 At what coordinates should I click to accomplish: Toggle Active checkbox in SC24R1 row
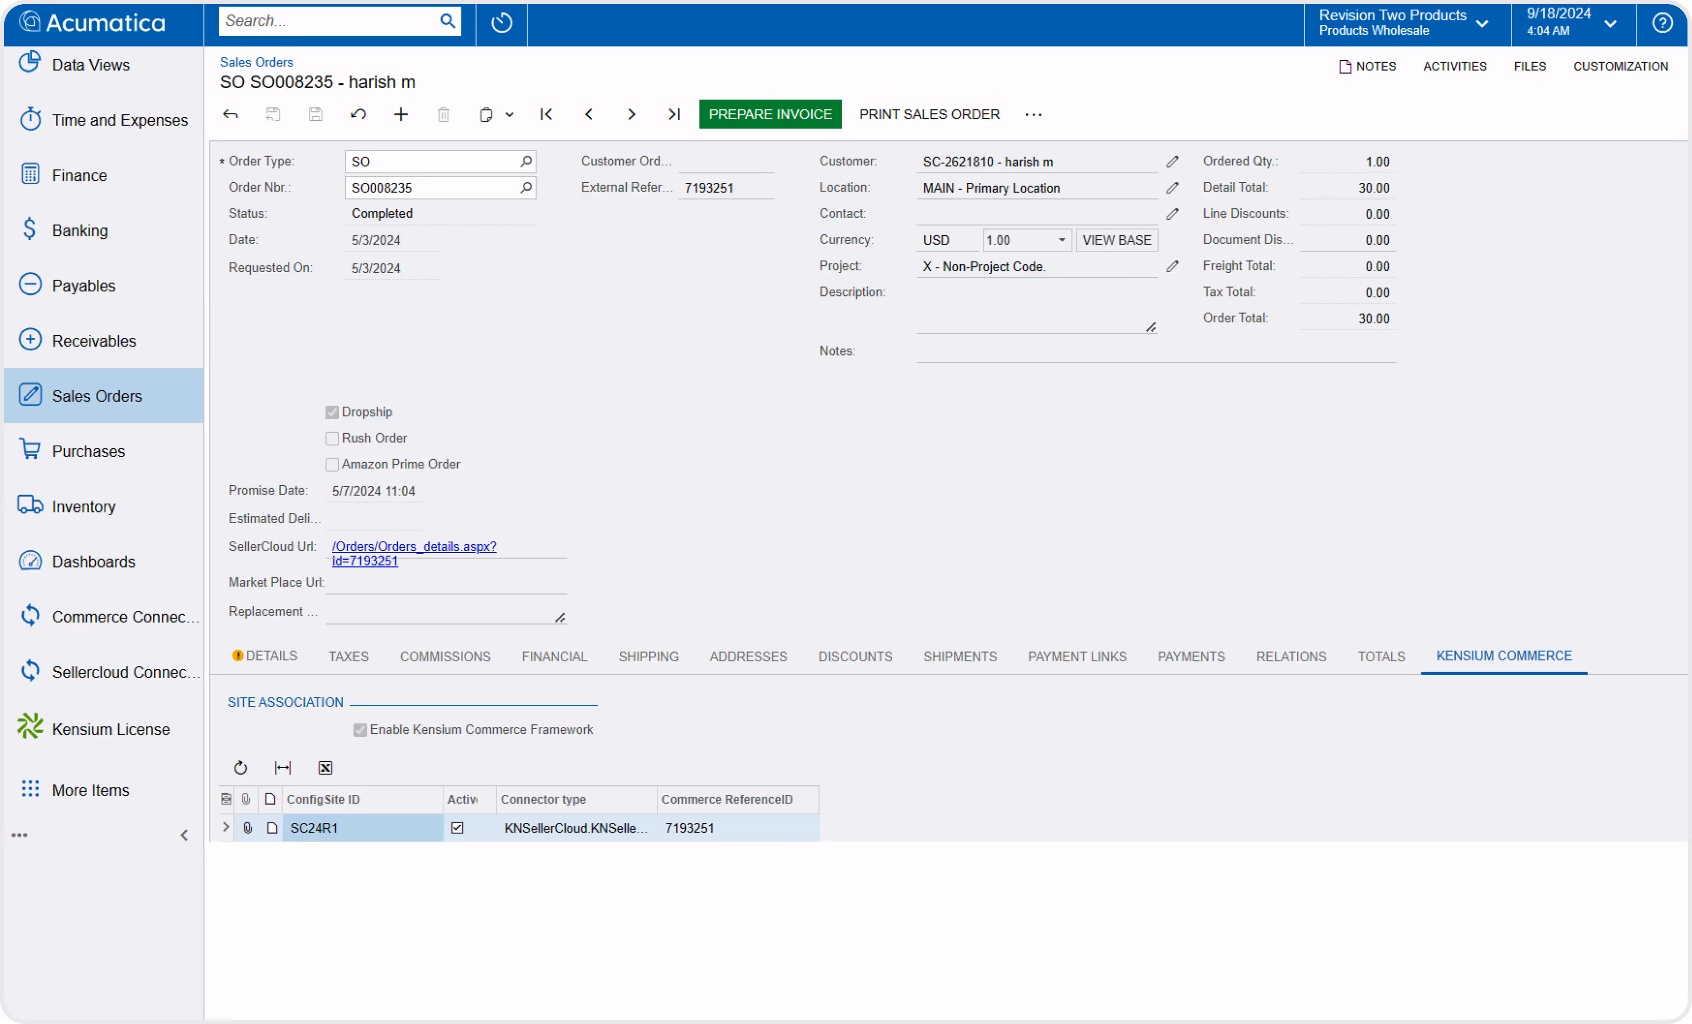click(x=457, y=828)
